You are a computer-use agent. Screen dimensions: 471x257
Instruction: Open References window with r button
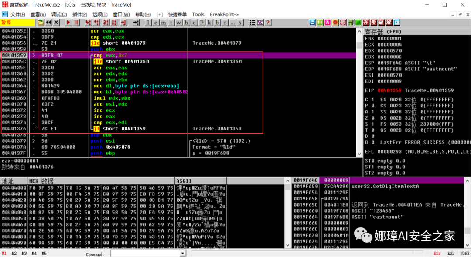(x=225, y=23)
